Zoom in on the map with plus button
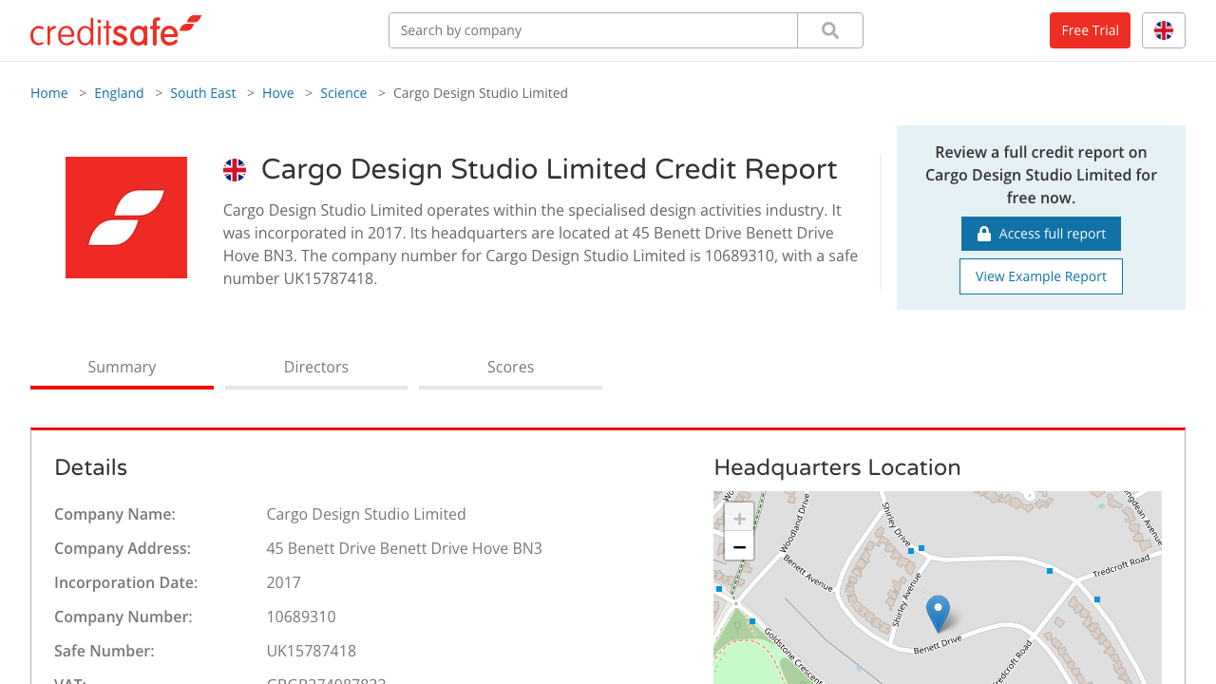1216x684 pixels. click(738, 518)
